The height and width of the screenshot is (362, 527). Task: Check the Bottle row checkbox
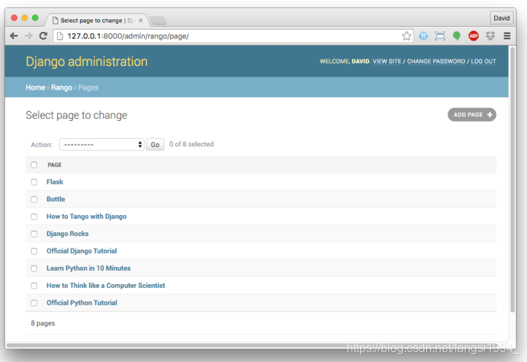click(34, 199)
